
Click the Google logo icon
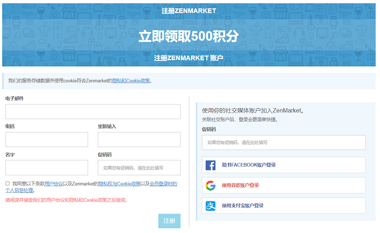tap(211, 185)
